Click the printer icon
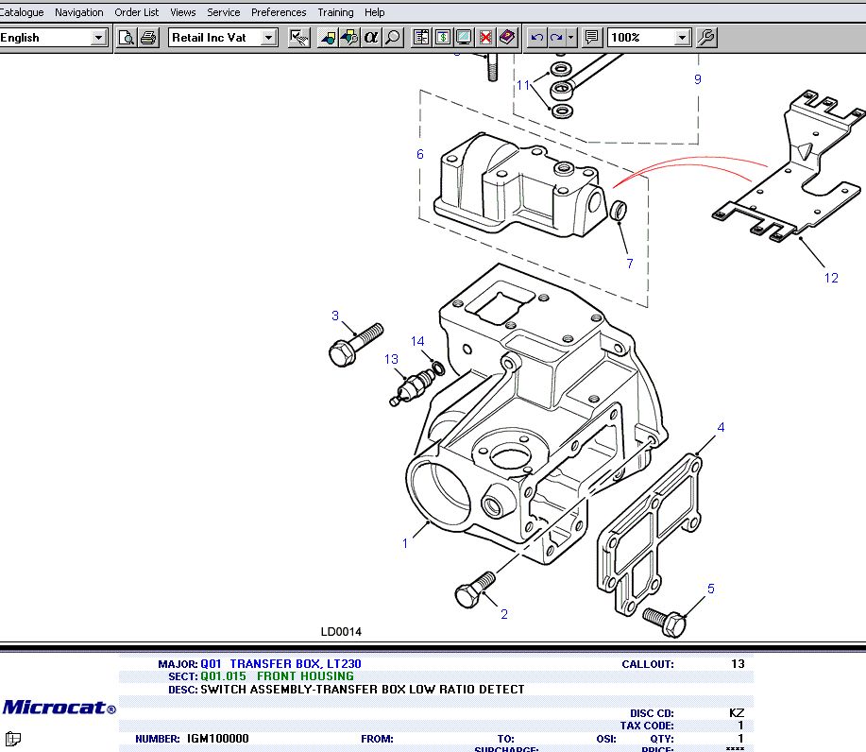The width and height of the screenshot is (866, 752). (x=148, y=38)
